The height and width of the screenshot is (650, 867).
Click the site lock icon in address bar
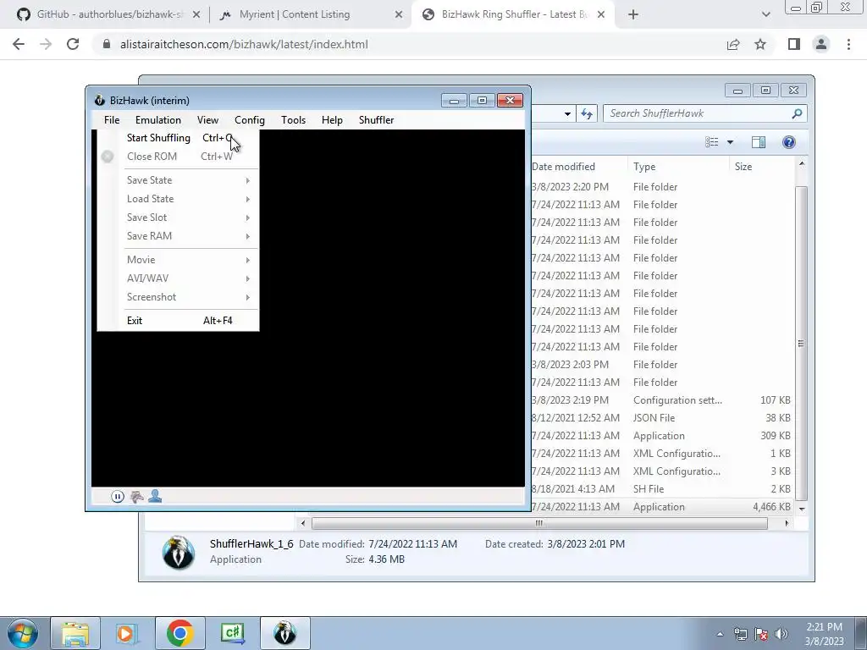(x=107, y=44)
